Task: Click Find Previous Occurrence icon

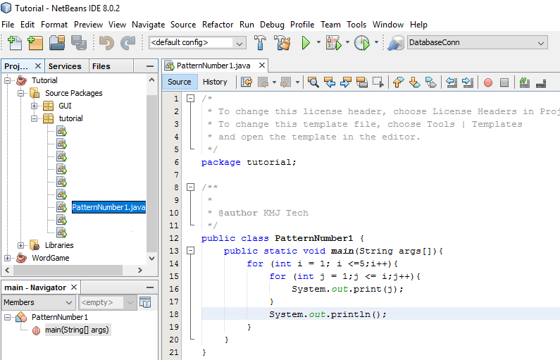Action: click(329, 82)
